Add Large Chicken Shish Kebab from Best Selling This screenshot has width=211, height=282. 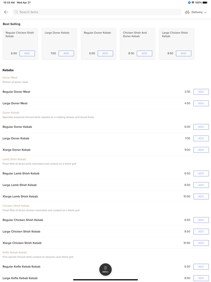(x=184, y=53)
